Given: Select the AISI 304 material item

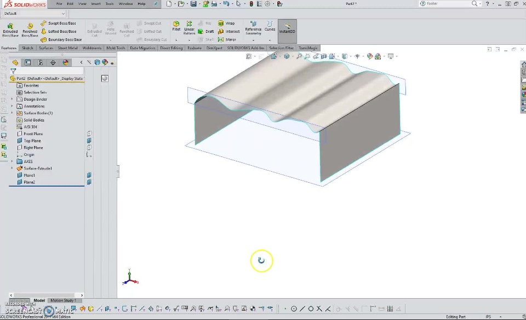Looking at the screenshot, I should 27,127.
